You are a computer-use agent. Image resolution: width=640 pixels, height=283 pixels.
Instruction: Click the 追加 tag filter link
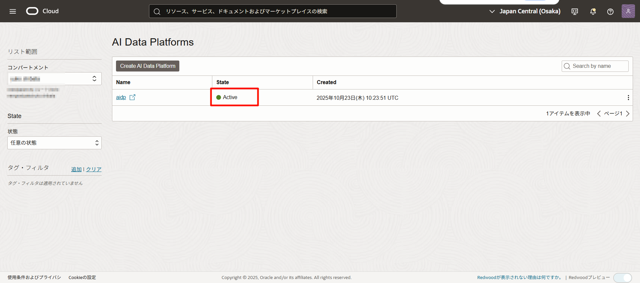(x=76, y=169)
